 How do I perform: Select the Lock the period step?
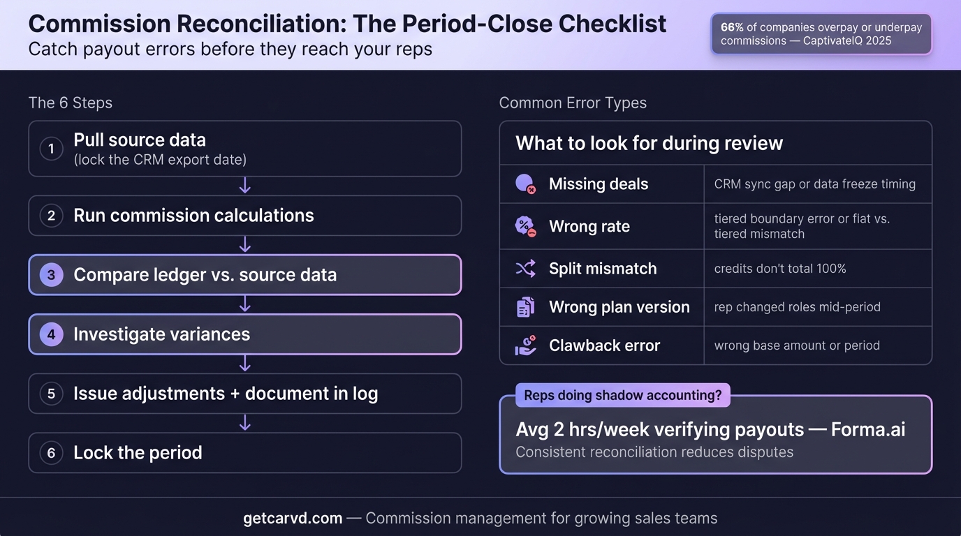coord(244,453)
